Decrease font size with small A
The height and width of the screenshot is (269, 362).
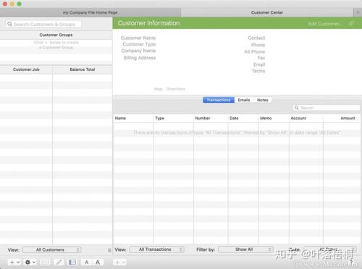[x=87, y=262]
